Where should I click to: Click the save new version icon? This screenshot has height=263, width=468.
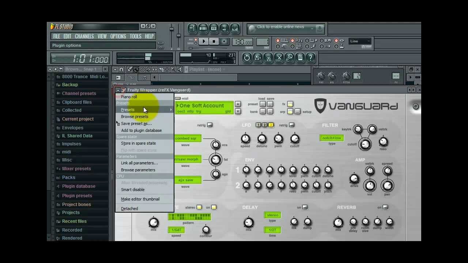(257, 58)
